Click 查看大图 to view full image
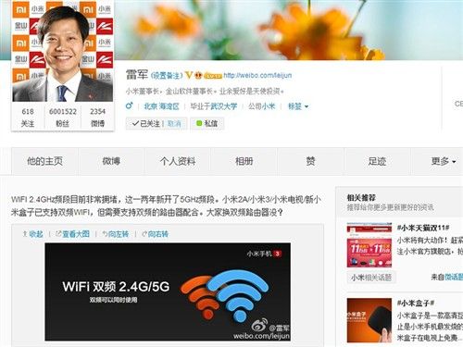This screenshot has width=463, height=347. [x=72, y=234]
